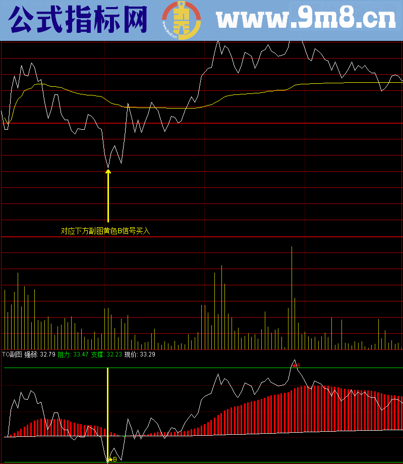This screenshot has width=403, height=464.
Task: Click the round 9m8 logo icon
Action: point(181,21)
